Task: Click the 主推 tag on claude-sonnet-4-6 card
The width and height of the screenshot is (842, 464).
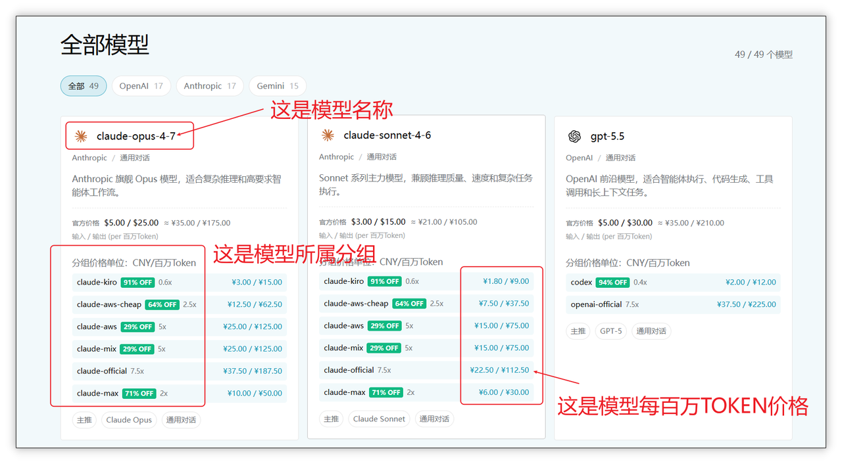Action: pyautogui.click(x=332, y=419)
